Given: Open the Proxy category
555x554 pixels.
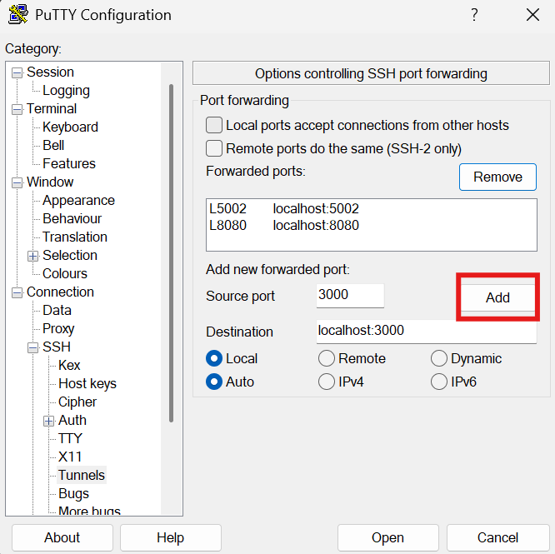Looking at the screenshot, I should point(58,328).
